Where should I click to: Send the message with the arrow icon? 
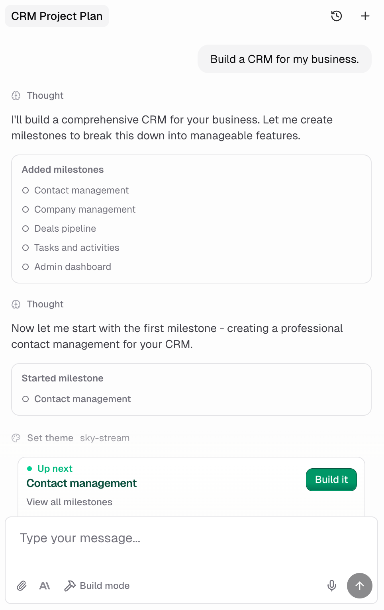(359, 586)
